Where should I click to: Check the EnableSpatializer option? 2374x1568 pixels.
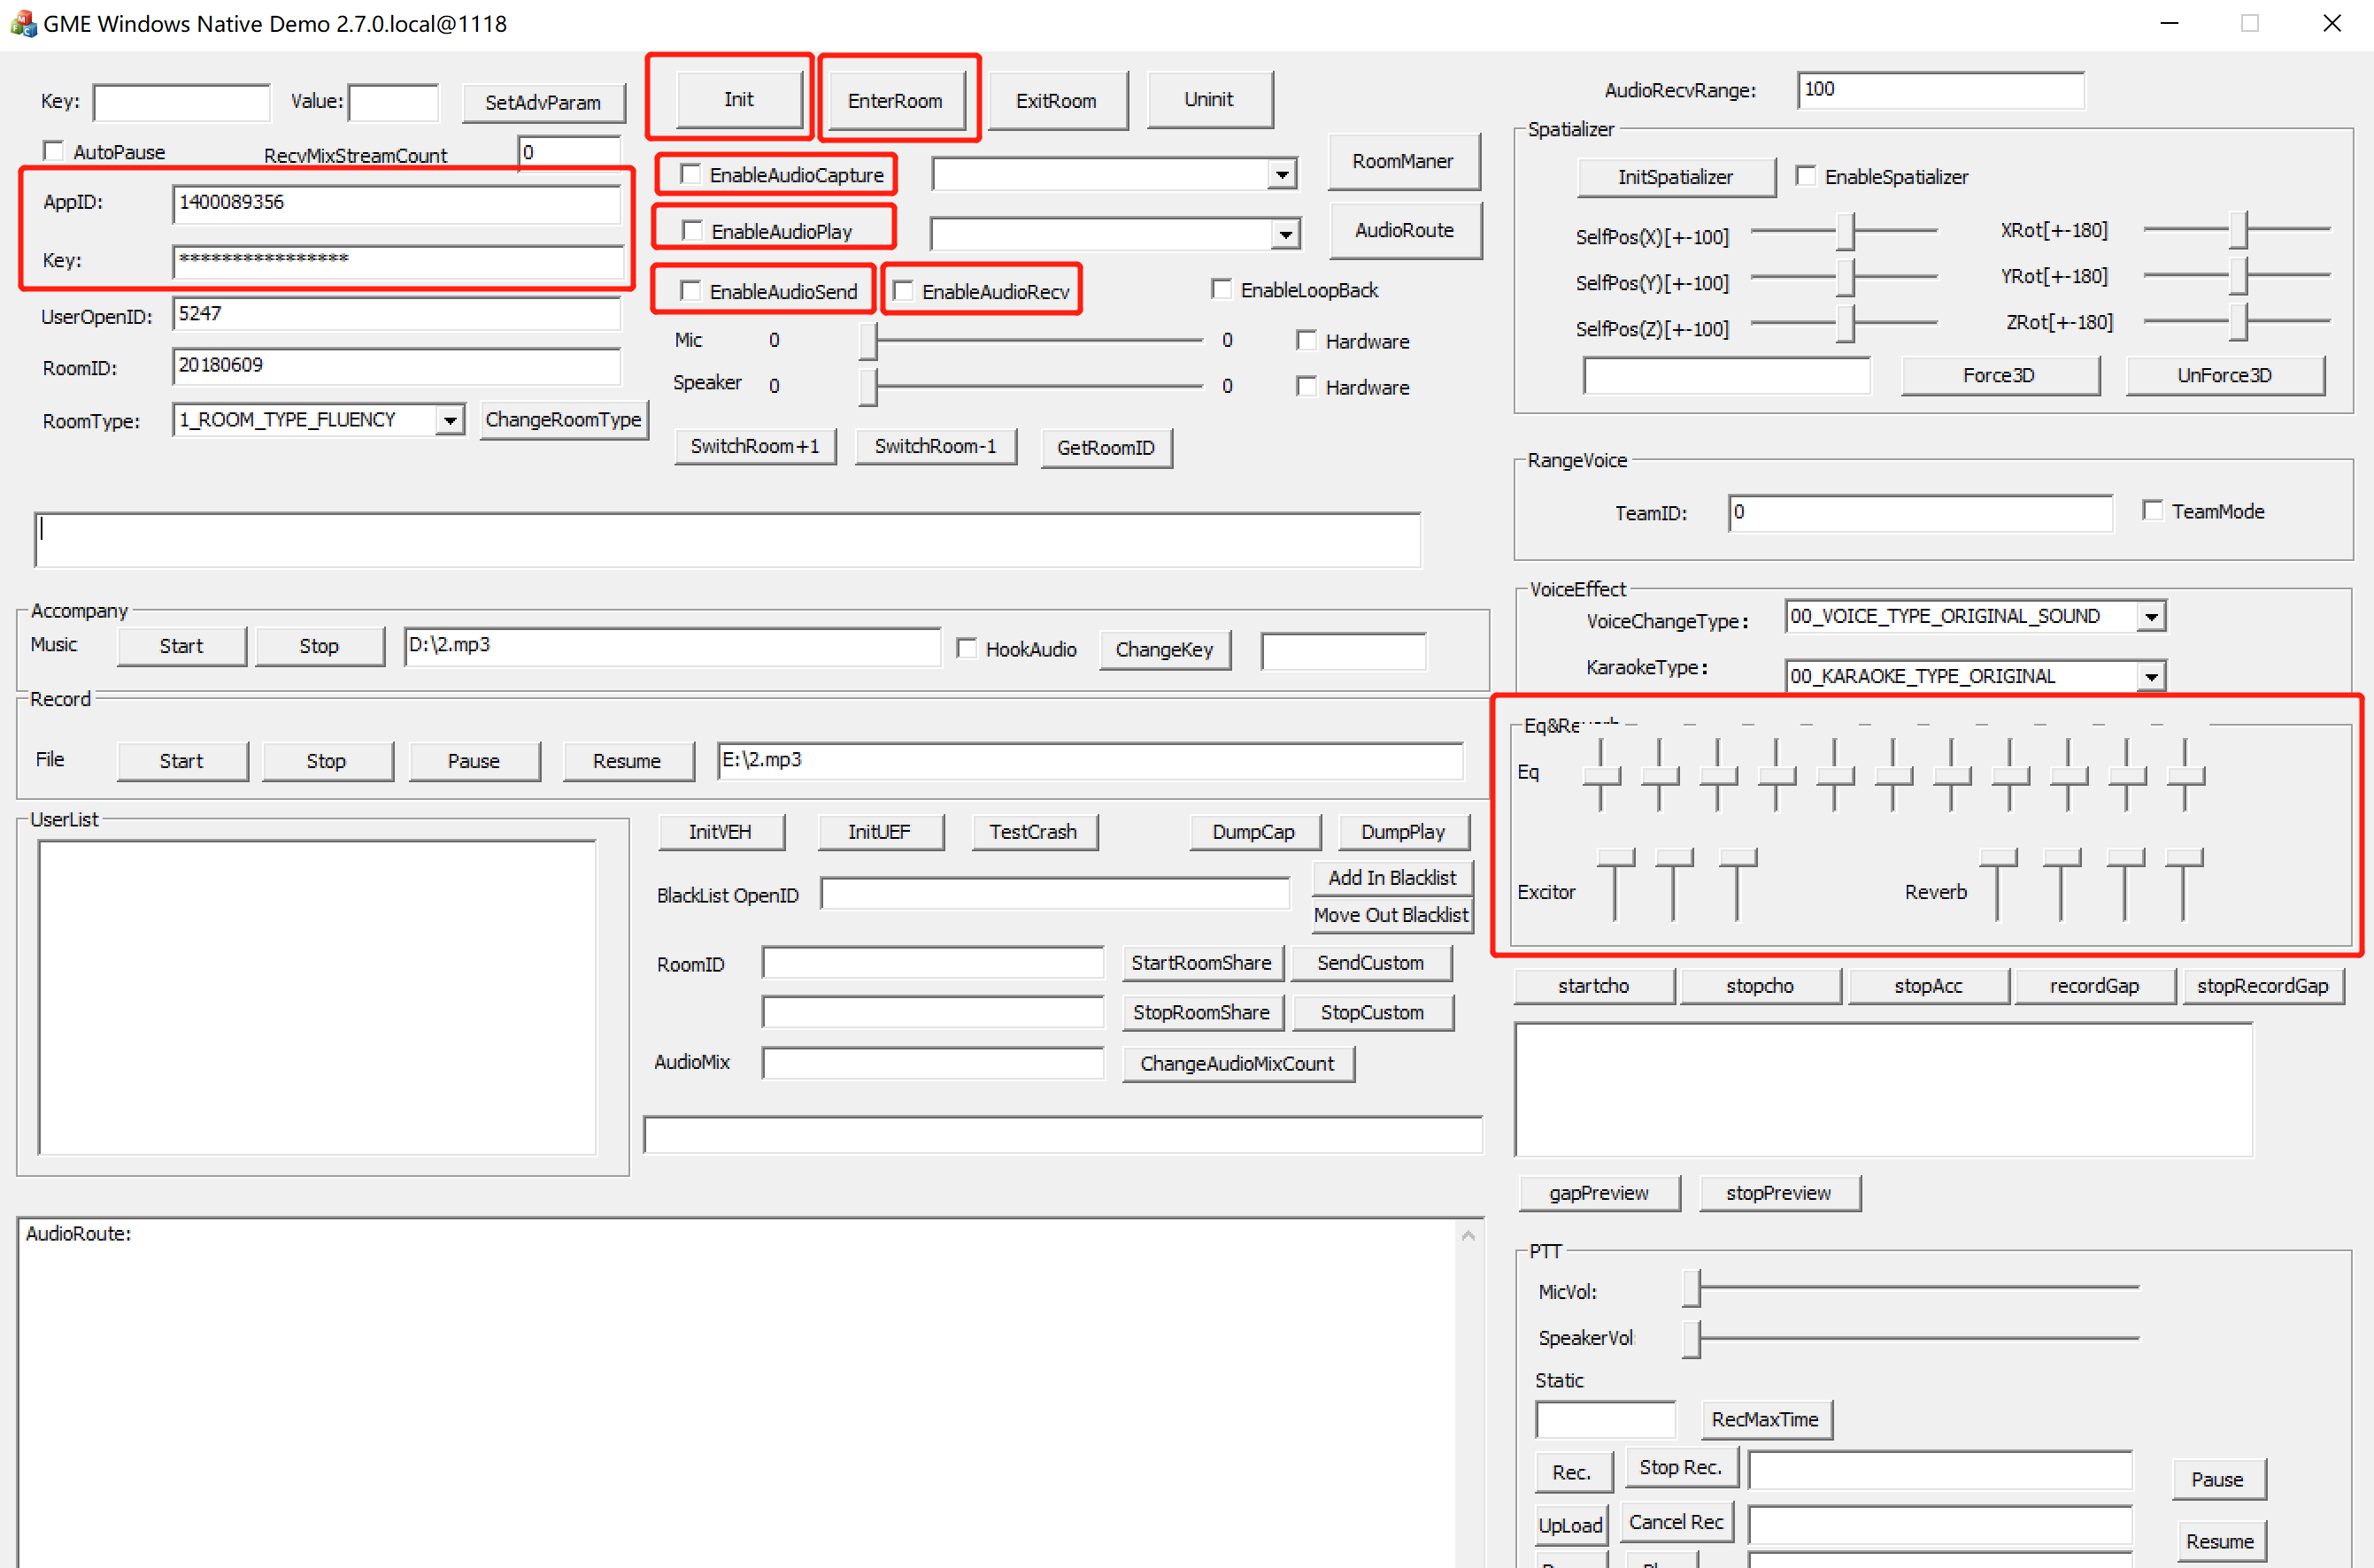[1806, 177]
